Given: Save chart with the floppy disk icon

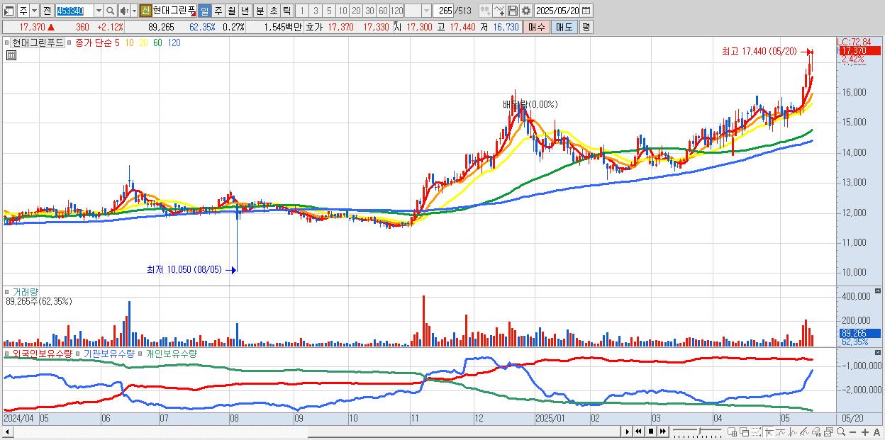Looking at the screenshot, I should coord(513,11).
